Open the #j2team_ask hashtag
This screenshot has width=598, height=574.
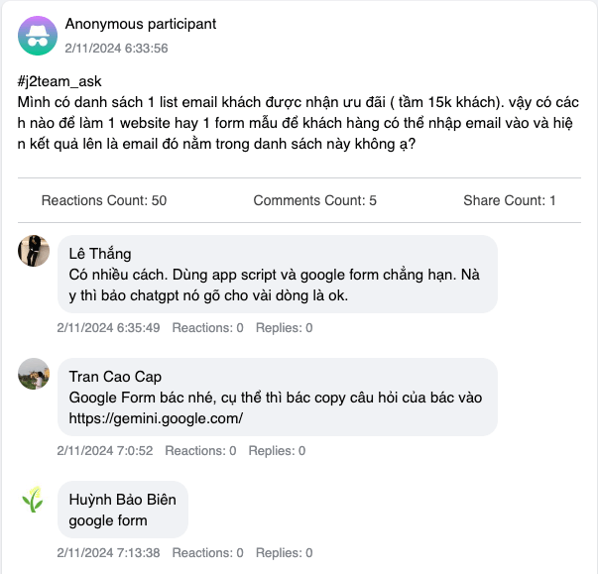60,81
